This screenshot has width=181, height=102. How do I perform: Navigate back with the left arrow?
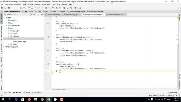(x=13, y=8)
